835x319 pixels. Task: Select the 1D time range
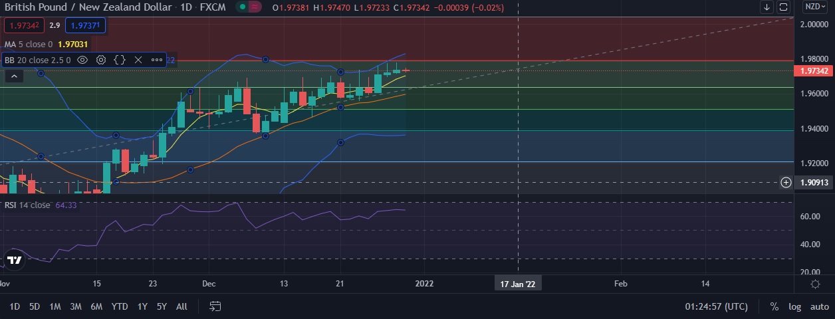pos(15,306)
